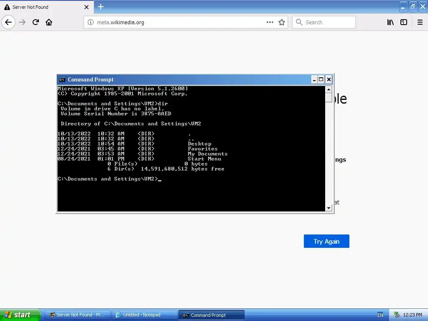
Task: Bookmark this page with the star
Action: 282,22
